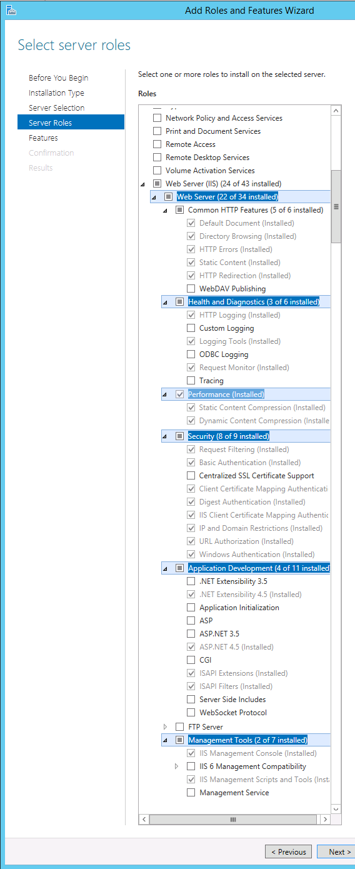Enable the Custom Logging role service
The image size is (355, 869).
click(191, 328)
